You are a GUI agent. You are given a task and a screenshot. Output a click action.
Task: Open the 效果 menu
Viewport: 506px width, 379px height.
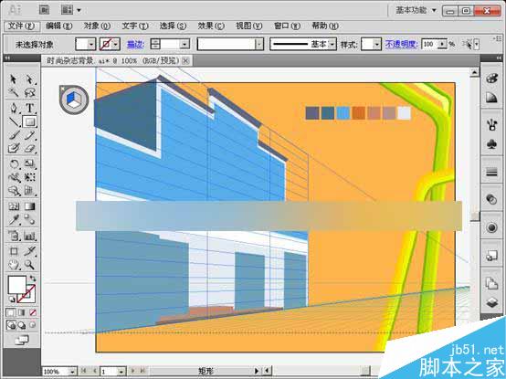click(x=211, y=26)
